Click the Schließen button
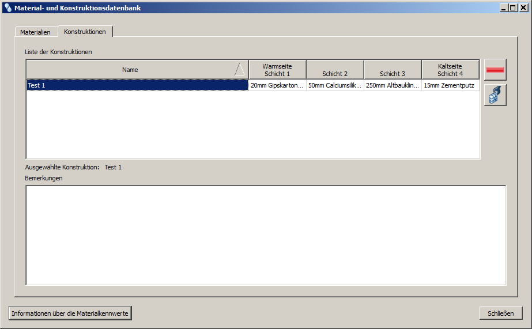532x329 pixels. pyautogui.click(x=501, y=313)
